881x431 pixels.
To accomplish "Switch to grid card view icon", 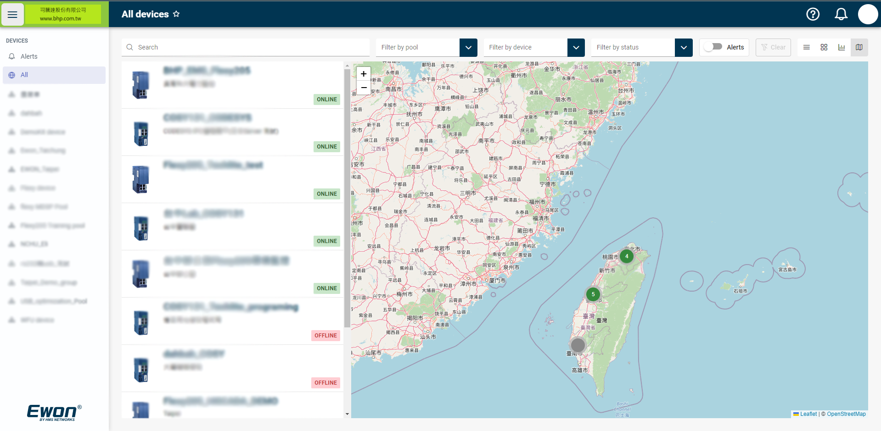I will 824,47.
